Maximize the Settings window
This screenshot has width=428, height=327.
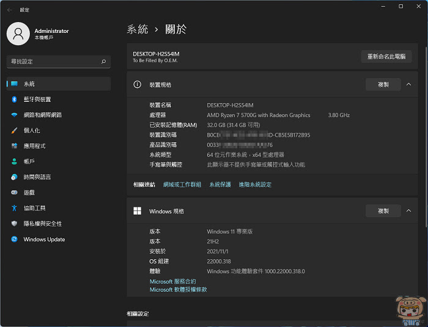pyautogui.click(x=400, y=6)
